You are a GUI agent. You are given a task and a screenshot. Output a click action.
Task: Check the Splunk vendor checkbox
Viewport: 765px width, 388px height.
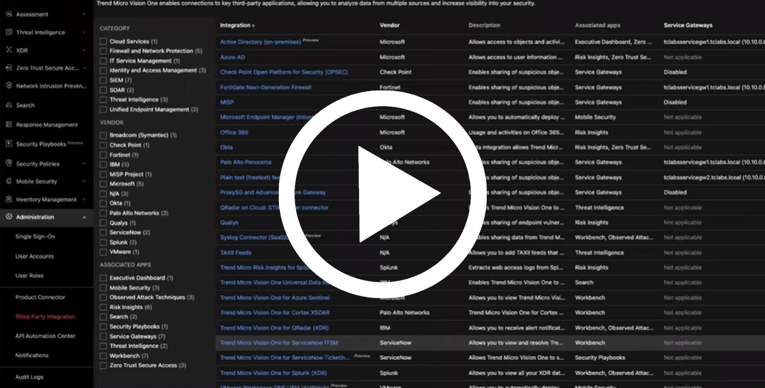click(103, 242)
